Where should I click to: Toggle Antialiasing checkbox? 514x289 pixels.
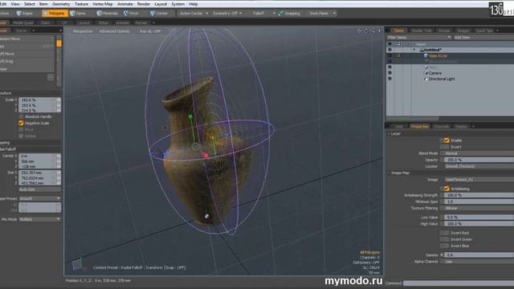coord(447,189)
